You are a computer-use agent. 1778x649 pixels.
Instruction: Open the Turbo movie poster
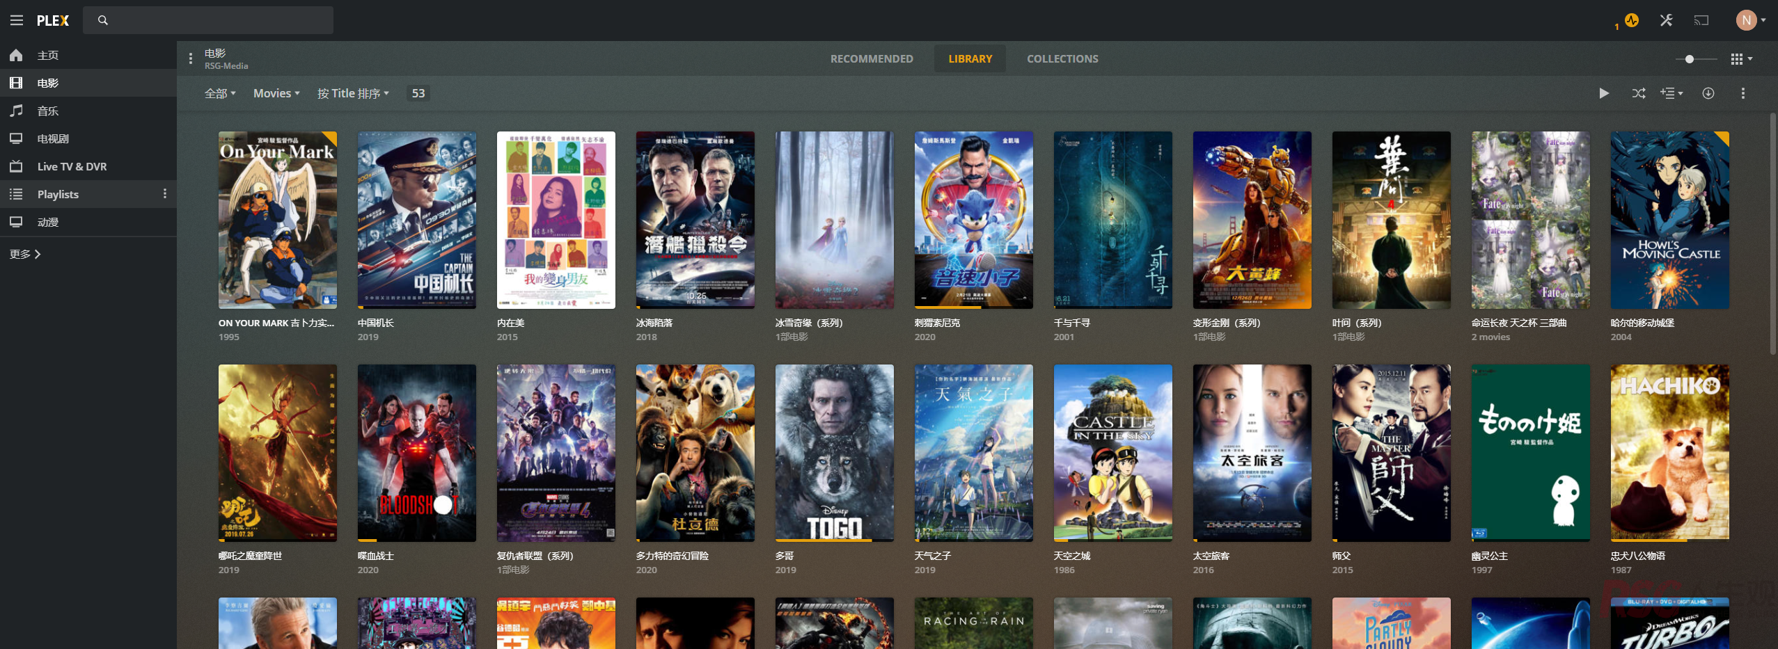click(x=1670, y=623)
